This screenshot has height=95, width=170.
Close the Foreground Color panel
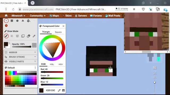[x=63, y=26]
